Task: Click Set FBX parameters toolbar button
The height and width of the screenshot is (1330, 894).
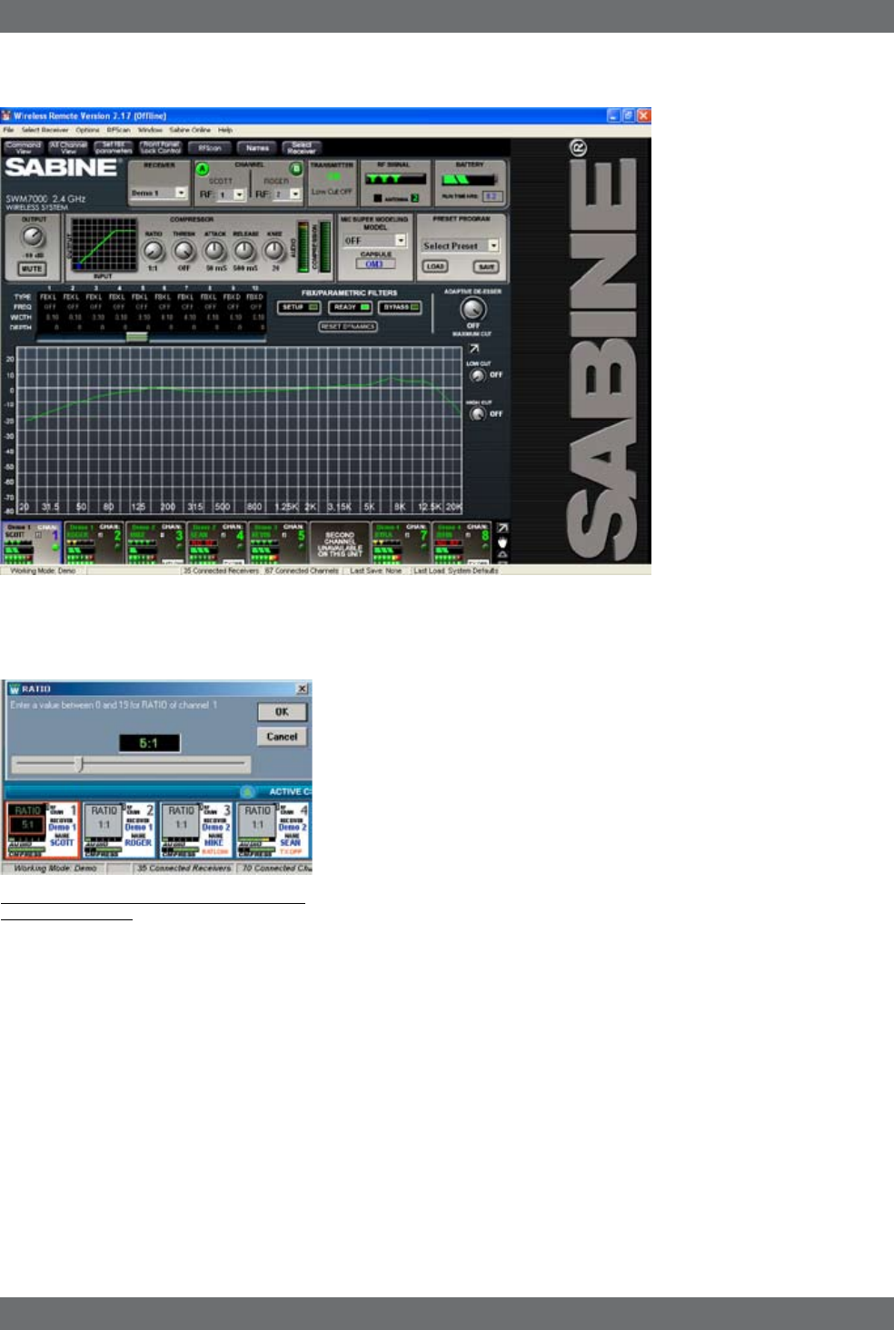Action: click(x=114, y=147)
